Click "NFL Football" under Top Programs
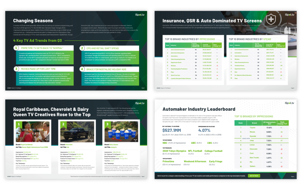The width and height of the screenshot is (302, 190). coord(195,151)
